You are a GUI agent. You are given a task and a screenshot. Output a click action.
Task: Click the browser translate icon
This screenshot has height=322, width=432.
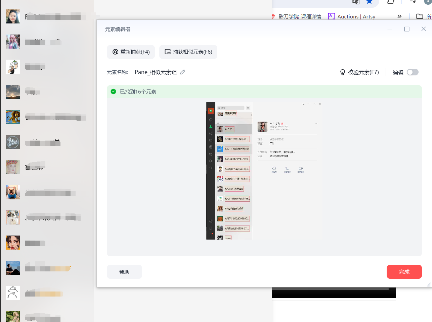click(x=356, y=2)
